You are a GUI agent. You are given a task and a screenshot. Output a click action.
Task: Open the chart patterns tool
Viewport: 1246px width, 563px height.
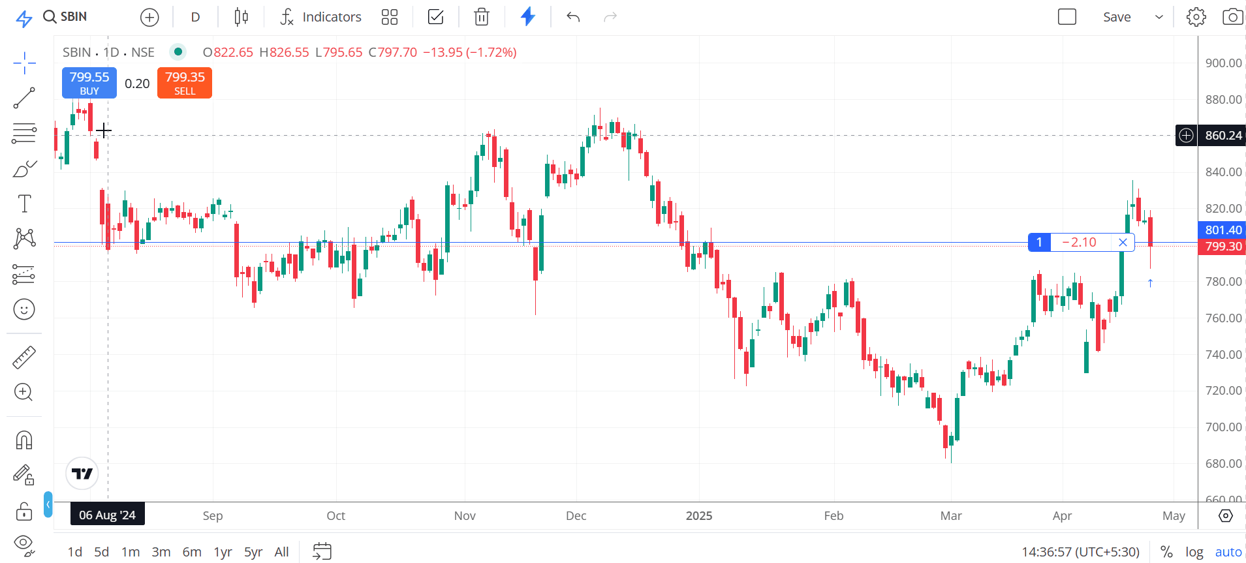coord(24,238)
